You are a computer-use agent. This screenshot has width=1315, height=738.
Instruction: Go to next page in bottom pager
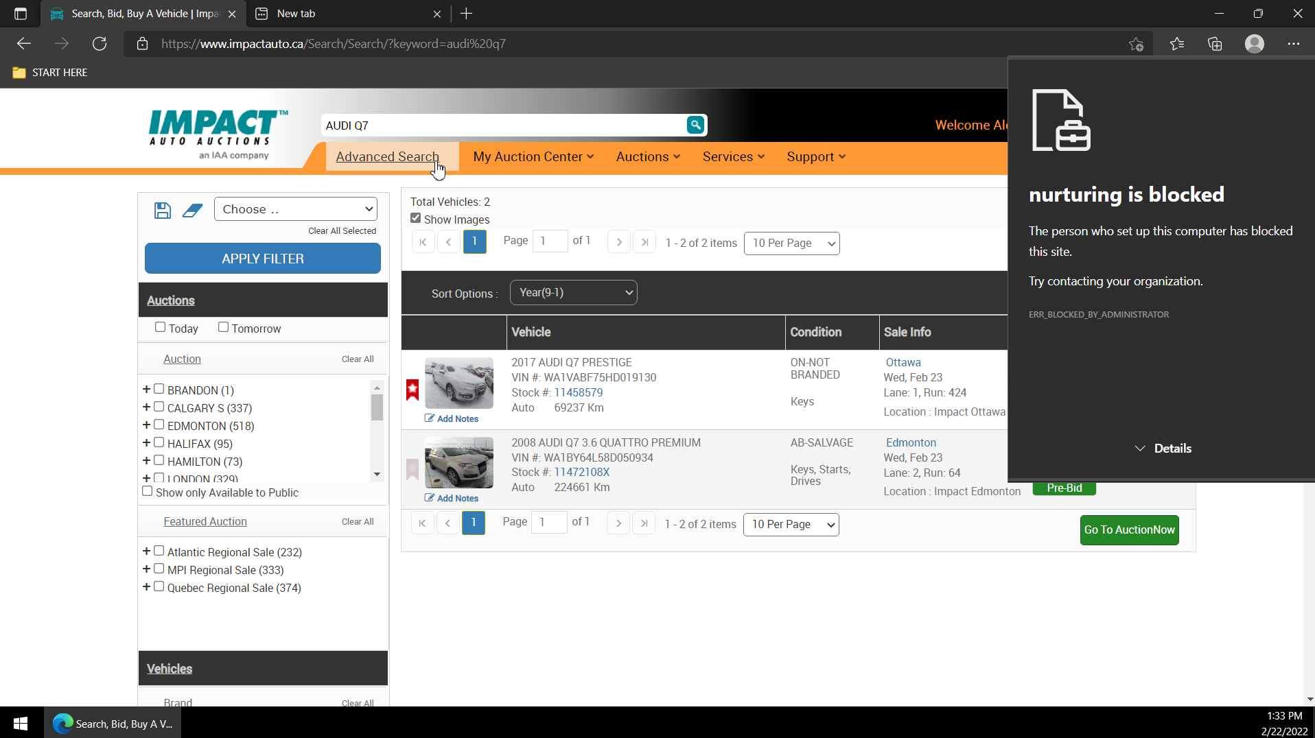[x=618, y=523]
